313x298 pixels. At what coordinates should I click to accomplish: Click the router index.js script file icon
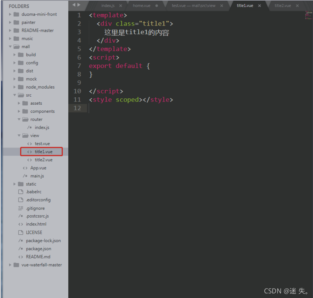pos(29,127)
